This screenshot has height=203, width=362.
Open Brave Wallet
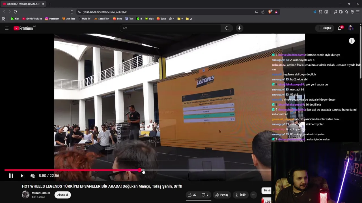click(x=341, y=12)
